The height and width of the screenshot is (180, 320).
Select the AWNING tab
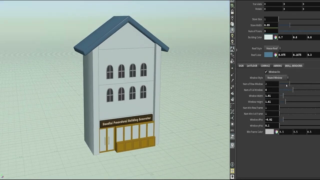pos(277,66)
